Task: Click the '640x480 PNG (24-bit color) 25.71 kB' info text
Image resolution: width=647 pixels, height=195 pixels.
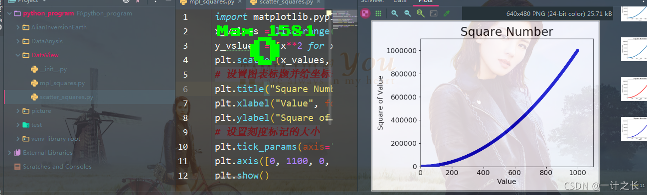Action: point(559,13)
